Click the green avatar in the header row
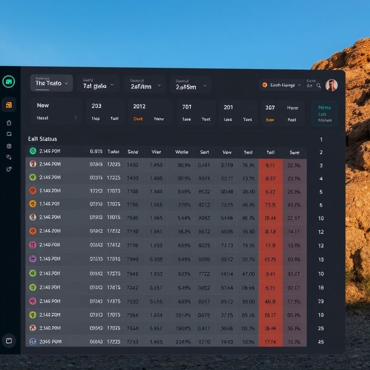 tap(33, 151)
